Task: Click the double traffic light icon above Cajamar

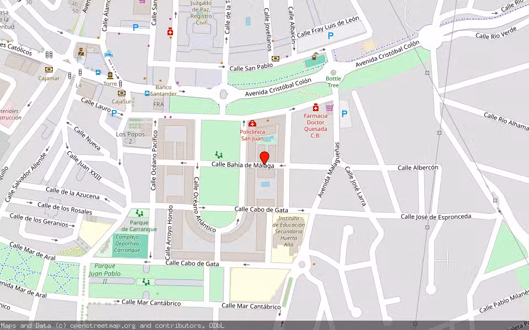Action: click(49, 54)
